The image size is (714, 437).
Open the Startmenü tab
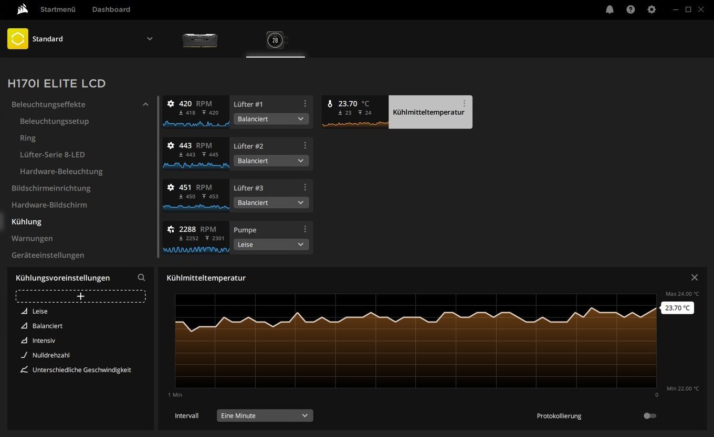point(58,9)
